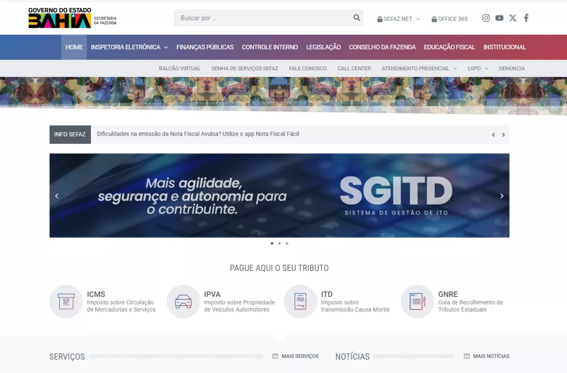Open the GNRE document icon
The image size is (567, 373).
(417, 301)
